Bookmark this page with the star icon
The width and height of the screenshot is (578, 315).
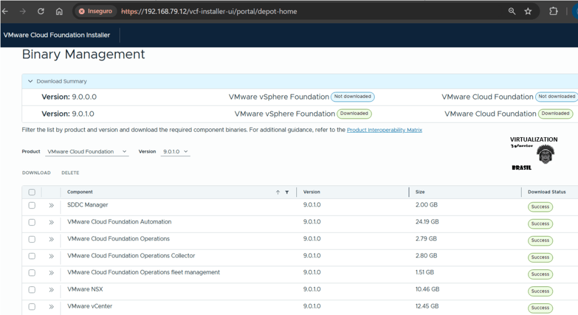[x=528, y=11]
